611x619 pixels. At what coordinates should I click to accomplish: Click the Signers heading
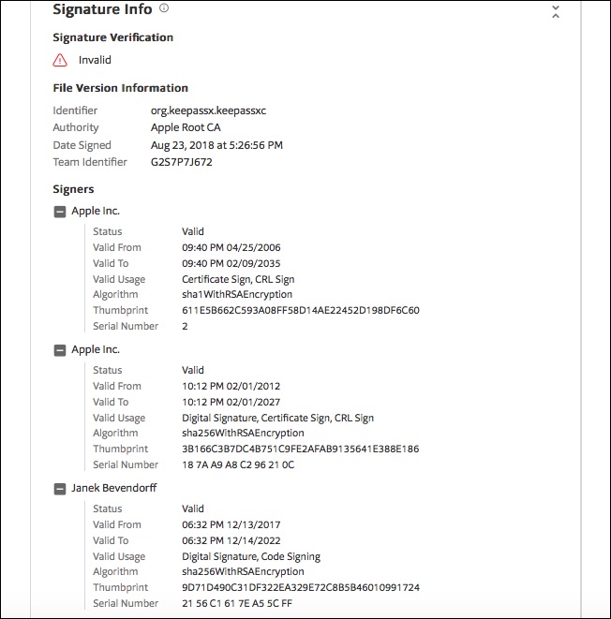(73, 189)
